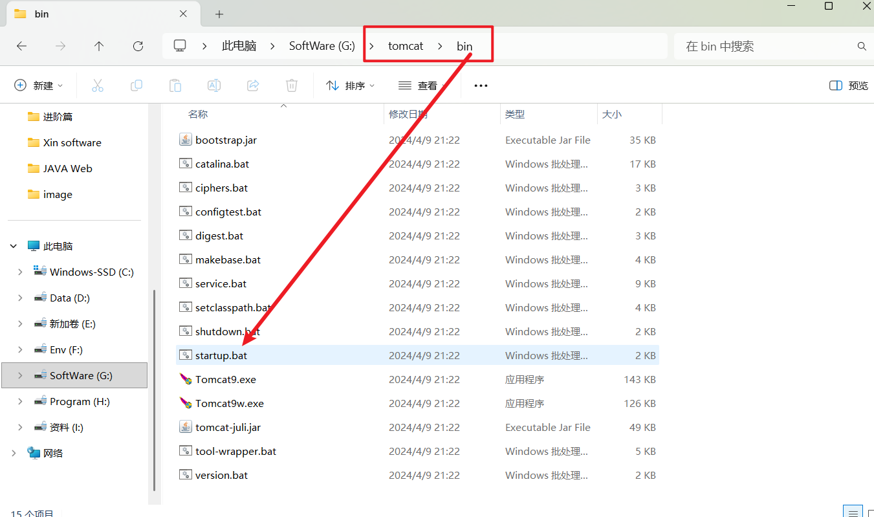Screen dimensions: 874x517
Task: Expand 新加卷 (E:) drive node
Action: pyautogui.click(x=21, y=324)
